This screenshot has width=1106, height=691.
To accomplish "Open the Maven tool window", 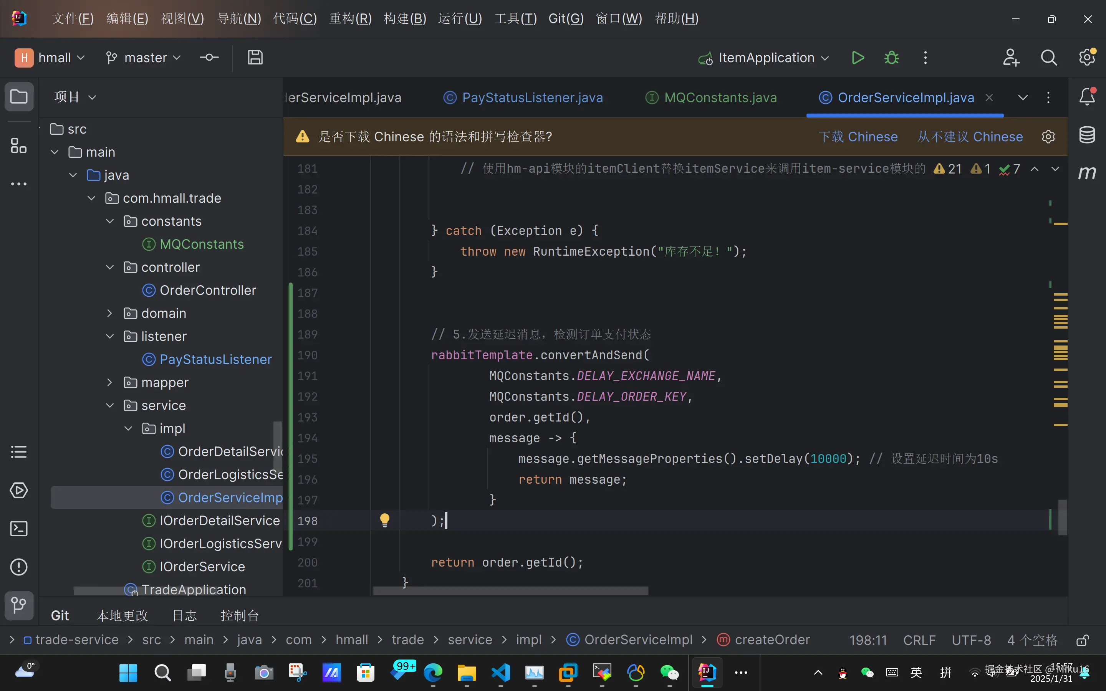I will (x=1087, y=173).
